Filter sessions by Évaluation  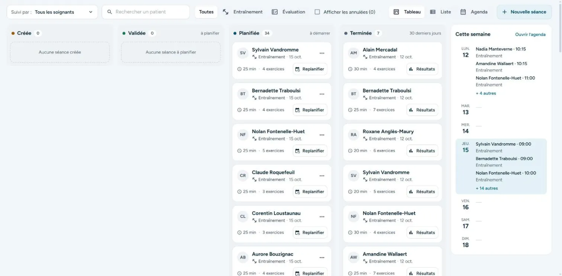(x=288, y=12)
